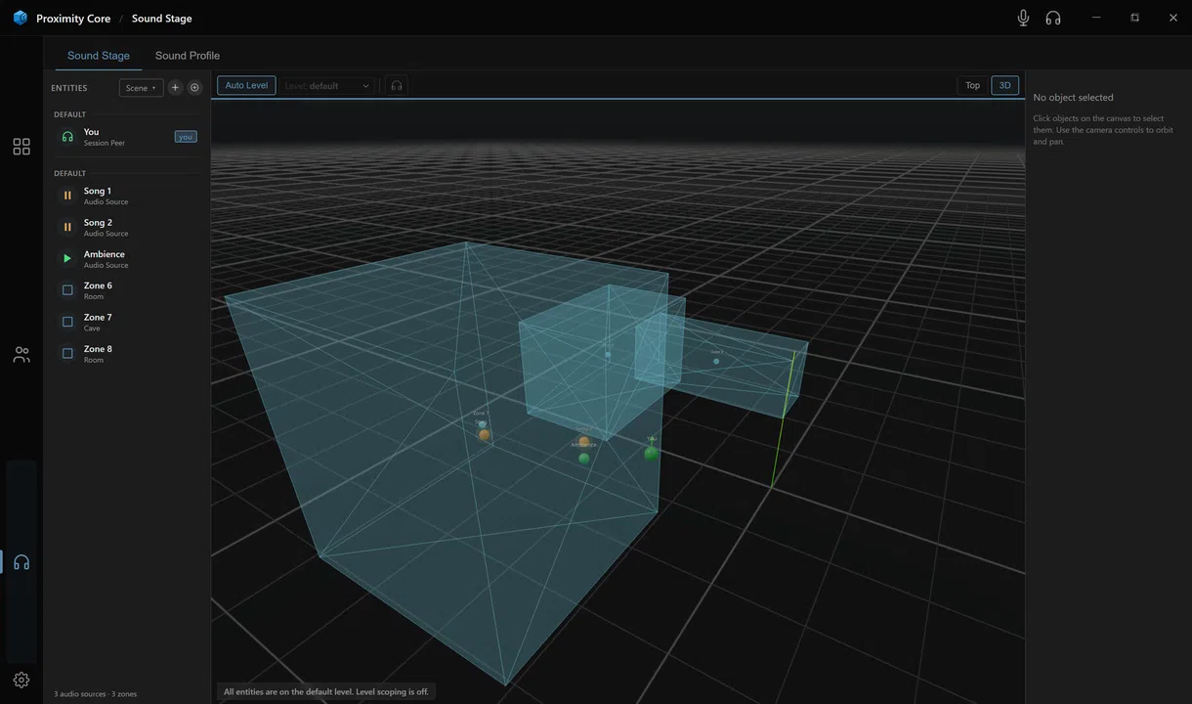Toggle the Auto Level button
Screen dimensions: 1192x704
(246, 86)
